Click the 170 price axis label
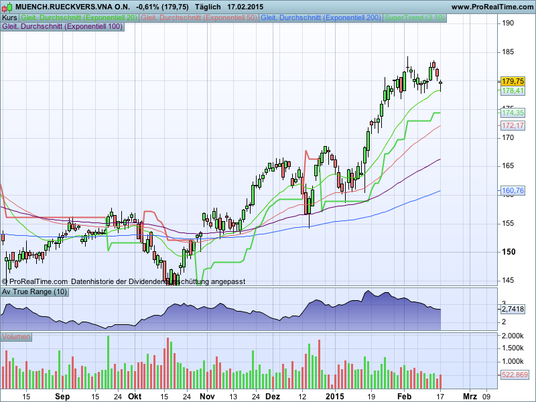The width and height of the screenshot is (536, 402). (x=508, y=137)
